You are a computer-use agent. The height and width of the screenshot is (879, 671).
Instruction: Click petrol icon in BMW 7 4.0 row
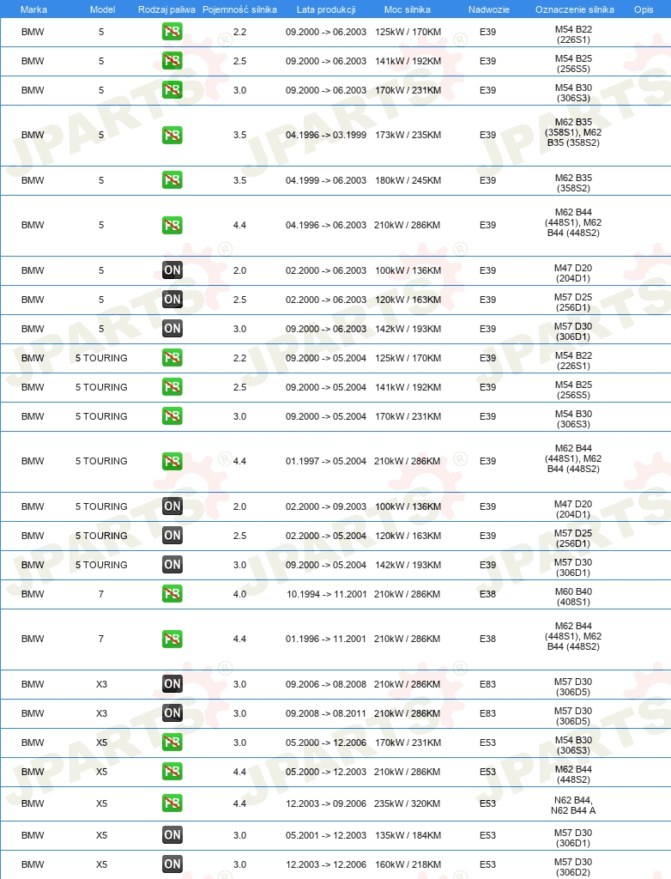pyautogui.click(x=172, y=594)
